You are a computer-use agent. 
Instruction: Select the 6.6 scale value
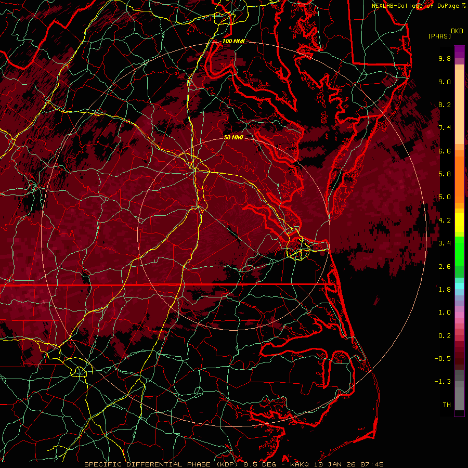pyautogui.click(x=445, y=151)
